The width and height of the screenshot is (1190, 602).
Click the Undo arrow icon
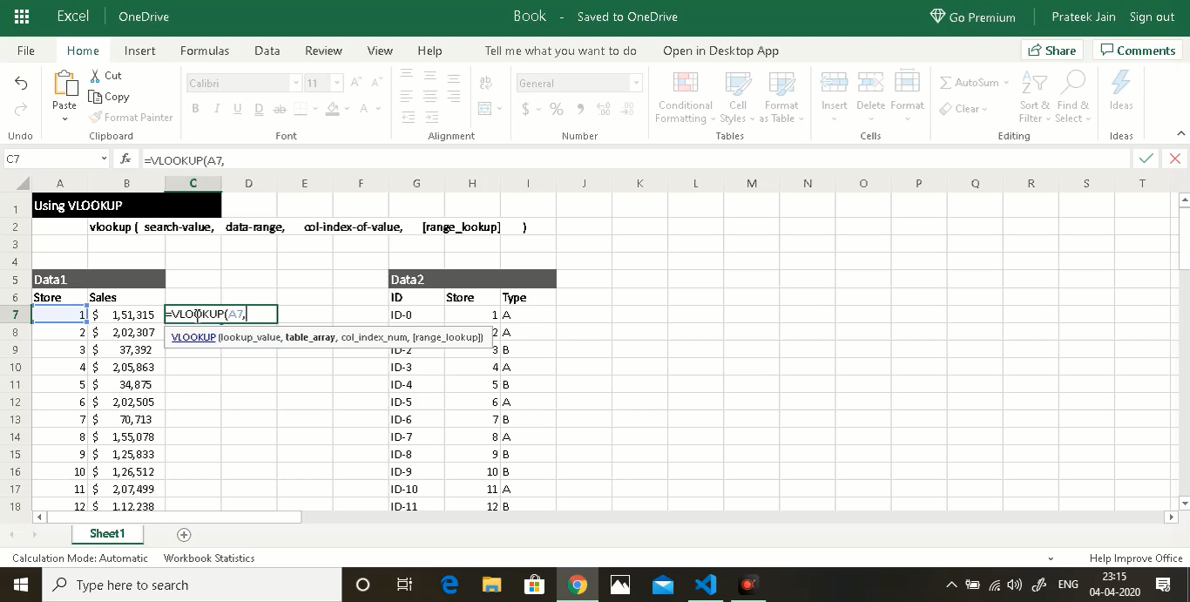tap(21, 84)
